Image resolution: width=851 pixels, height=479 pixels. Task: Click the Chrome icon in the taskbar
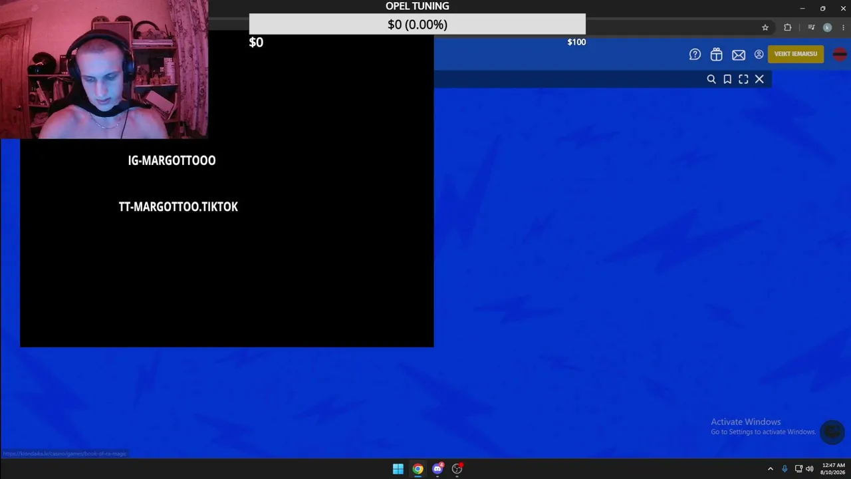point(418,469)
